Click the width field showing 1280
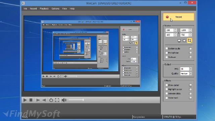Image resolution: width=215 pixels, height=121 pixels. [184, 30]
